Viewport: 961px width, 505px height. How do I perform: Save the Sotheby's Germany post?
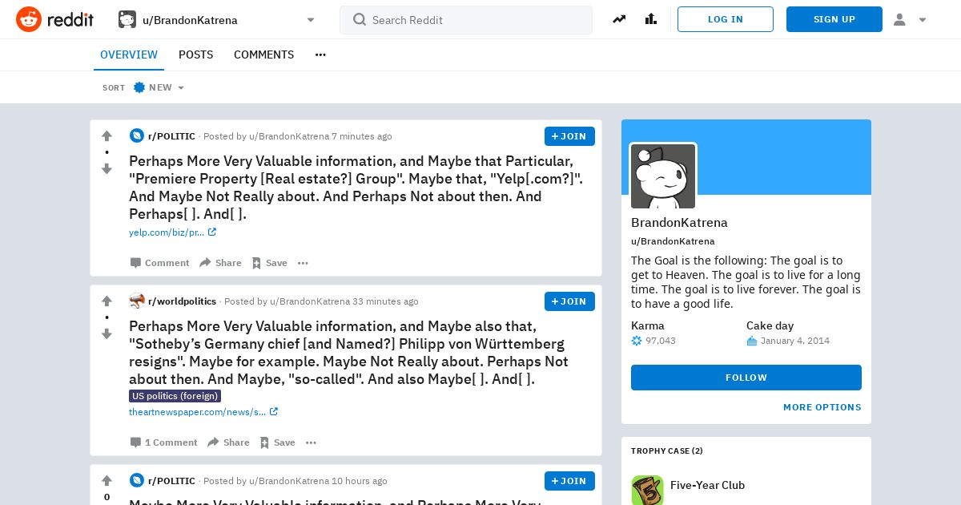click(277, 442)
